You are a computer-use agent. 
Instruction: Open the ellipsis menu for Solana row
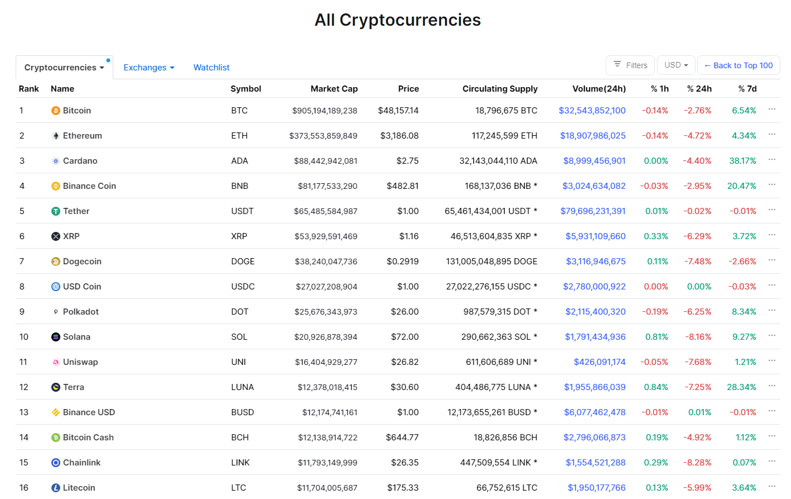tap(772, 336)
